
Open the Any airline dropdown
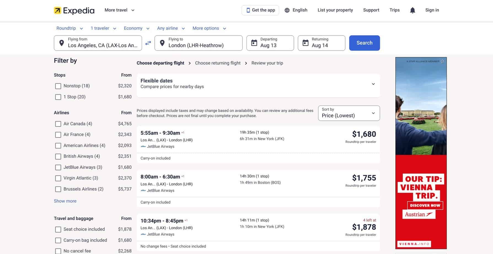click(x=171, y=28)
